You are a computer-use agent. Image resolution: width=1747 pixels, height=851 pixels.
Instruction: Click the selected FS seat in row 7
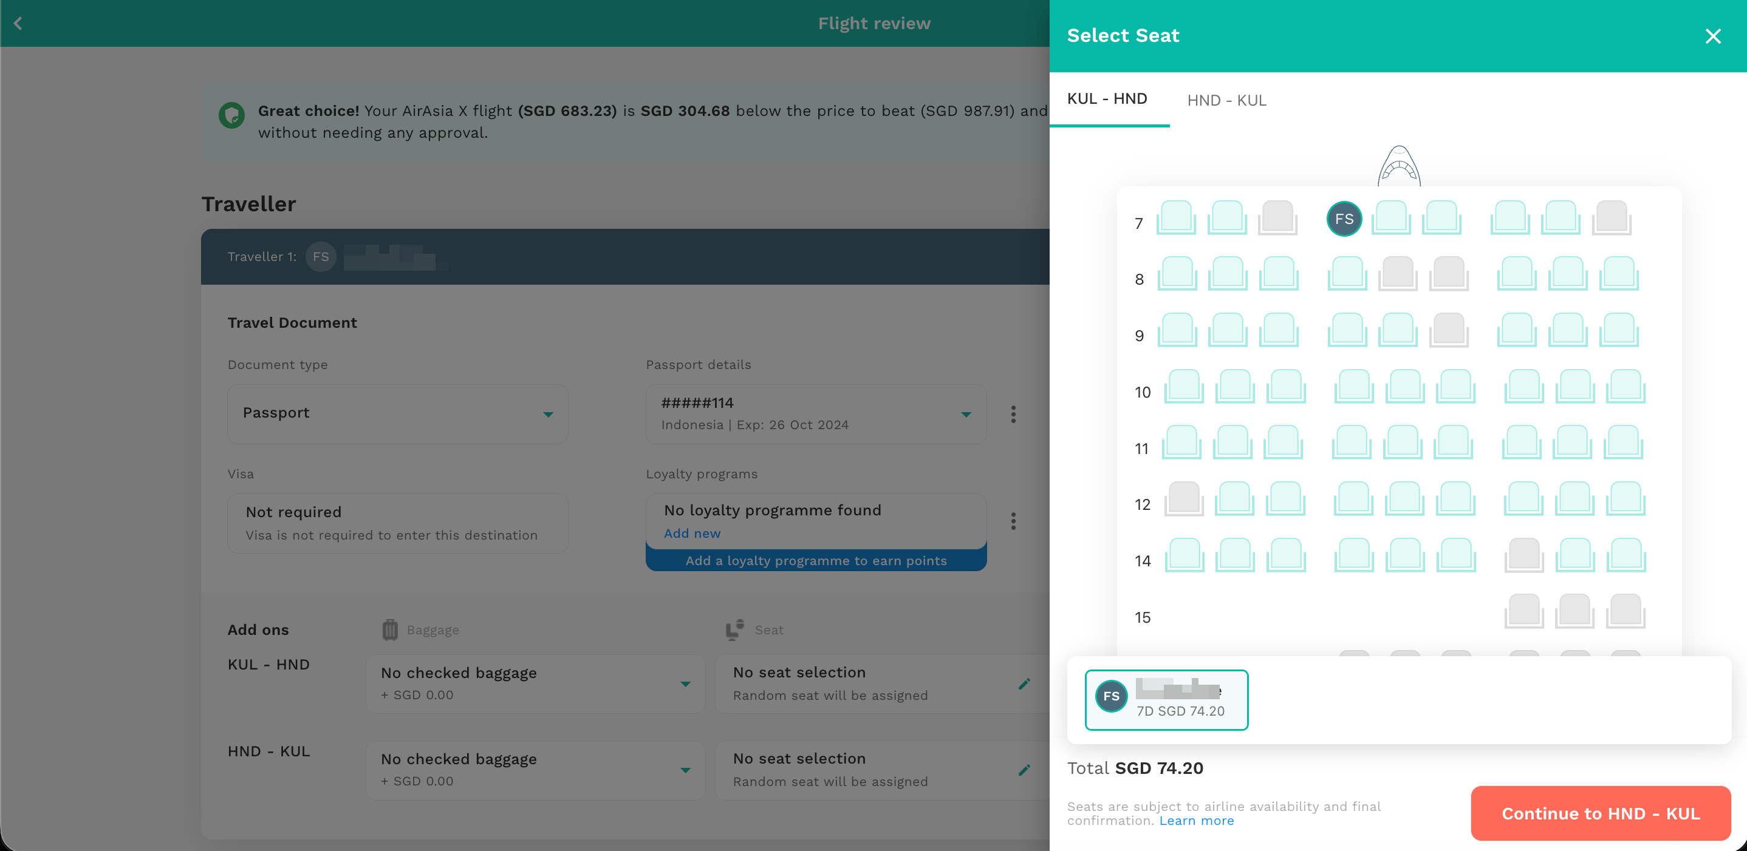coord(1344,219)
